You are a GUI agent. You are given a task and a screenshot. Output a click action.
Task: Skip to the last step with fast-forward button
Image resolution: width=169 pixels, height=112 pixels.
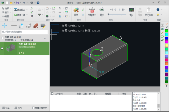tap(123, 9)
